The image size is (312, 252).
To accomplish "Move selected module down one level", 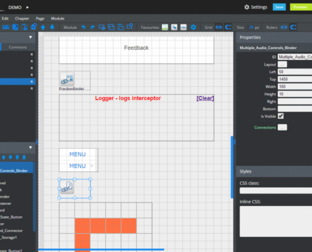I will pyautogui.click(x=10, y=157).
